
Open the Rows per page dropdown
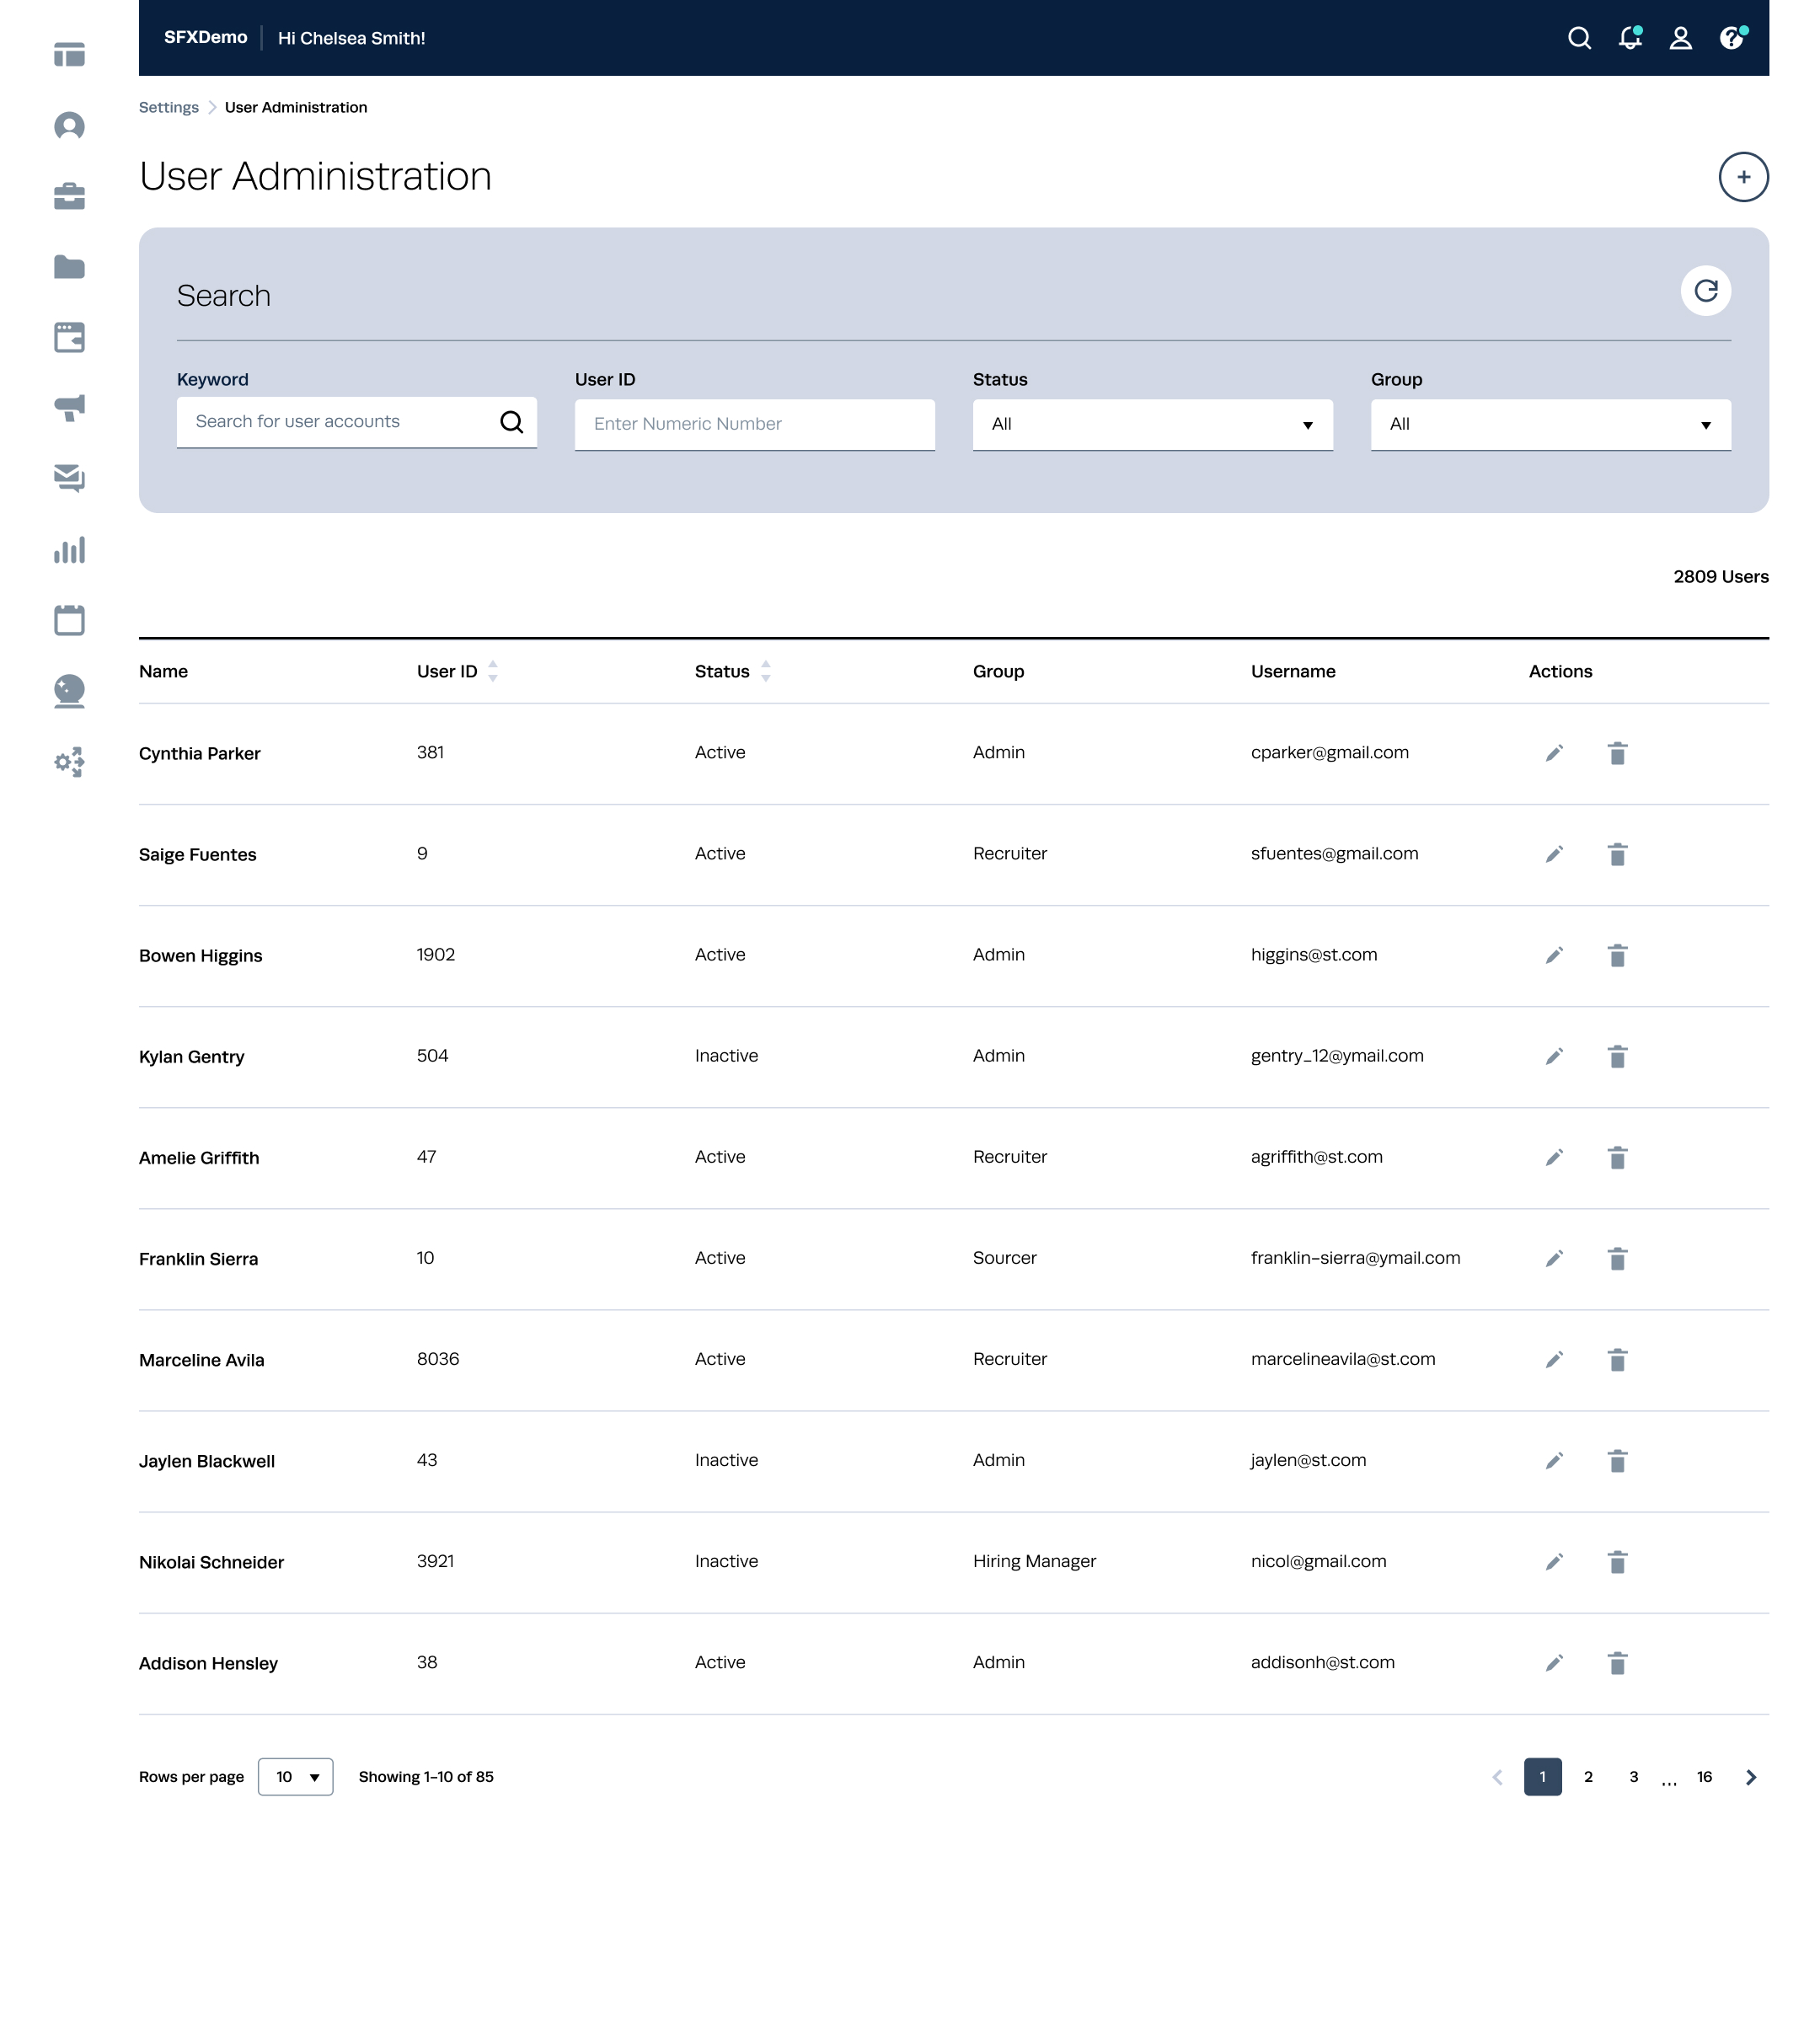(x=295, y=1777)
